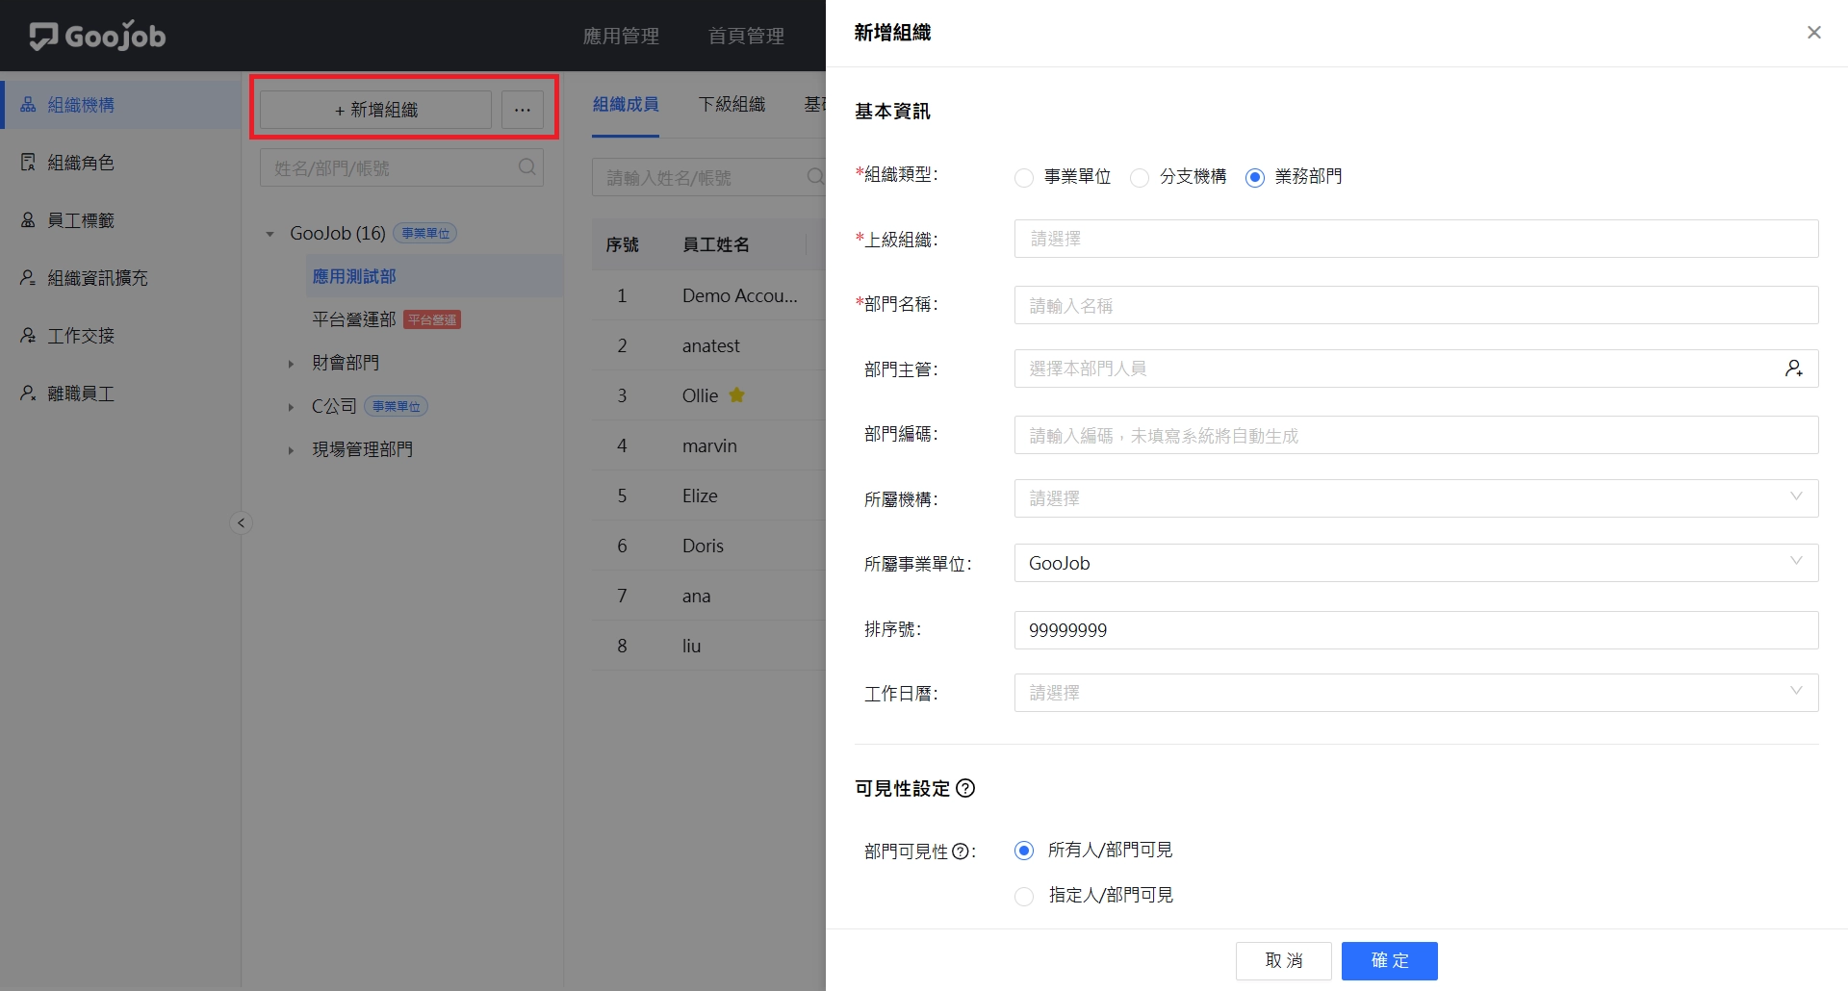The height and width of the screenshot is (991, 1848).
Task: Click the help icon beside 可見性設定
Action: click(965, 789)
